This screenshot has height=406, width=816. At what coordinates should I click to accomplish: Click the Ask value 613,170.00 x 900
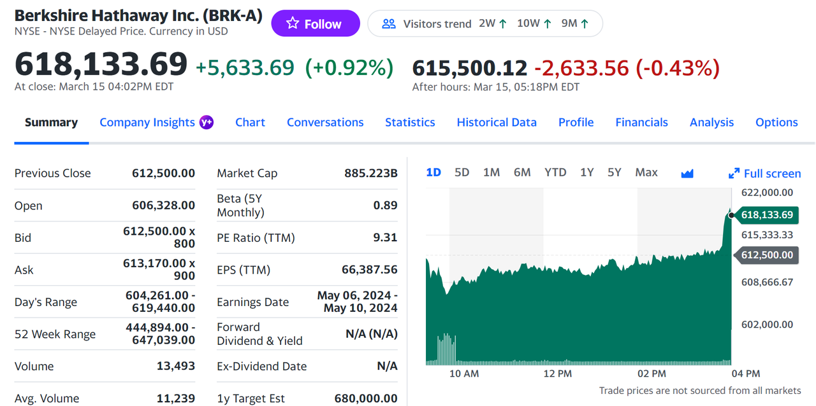click(x=159, y=269)
